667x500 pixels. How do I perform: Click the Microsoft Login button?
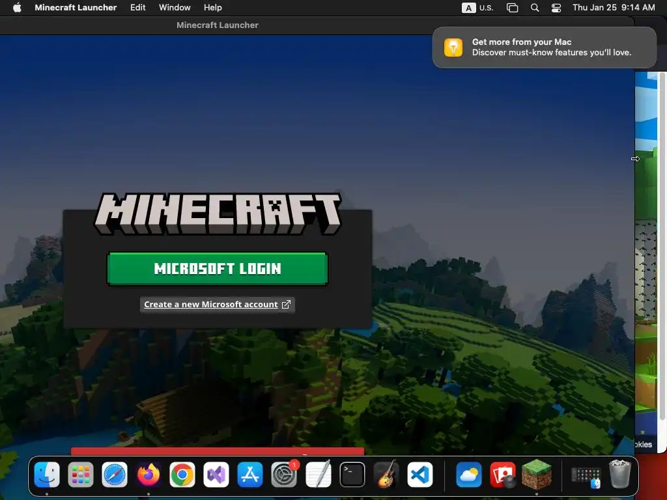pos(218,269)
